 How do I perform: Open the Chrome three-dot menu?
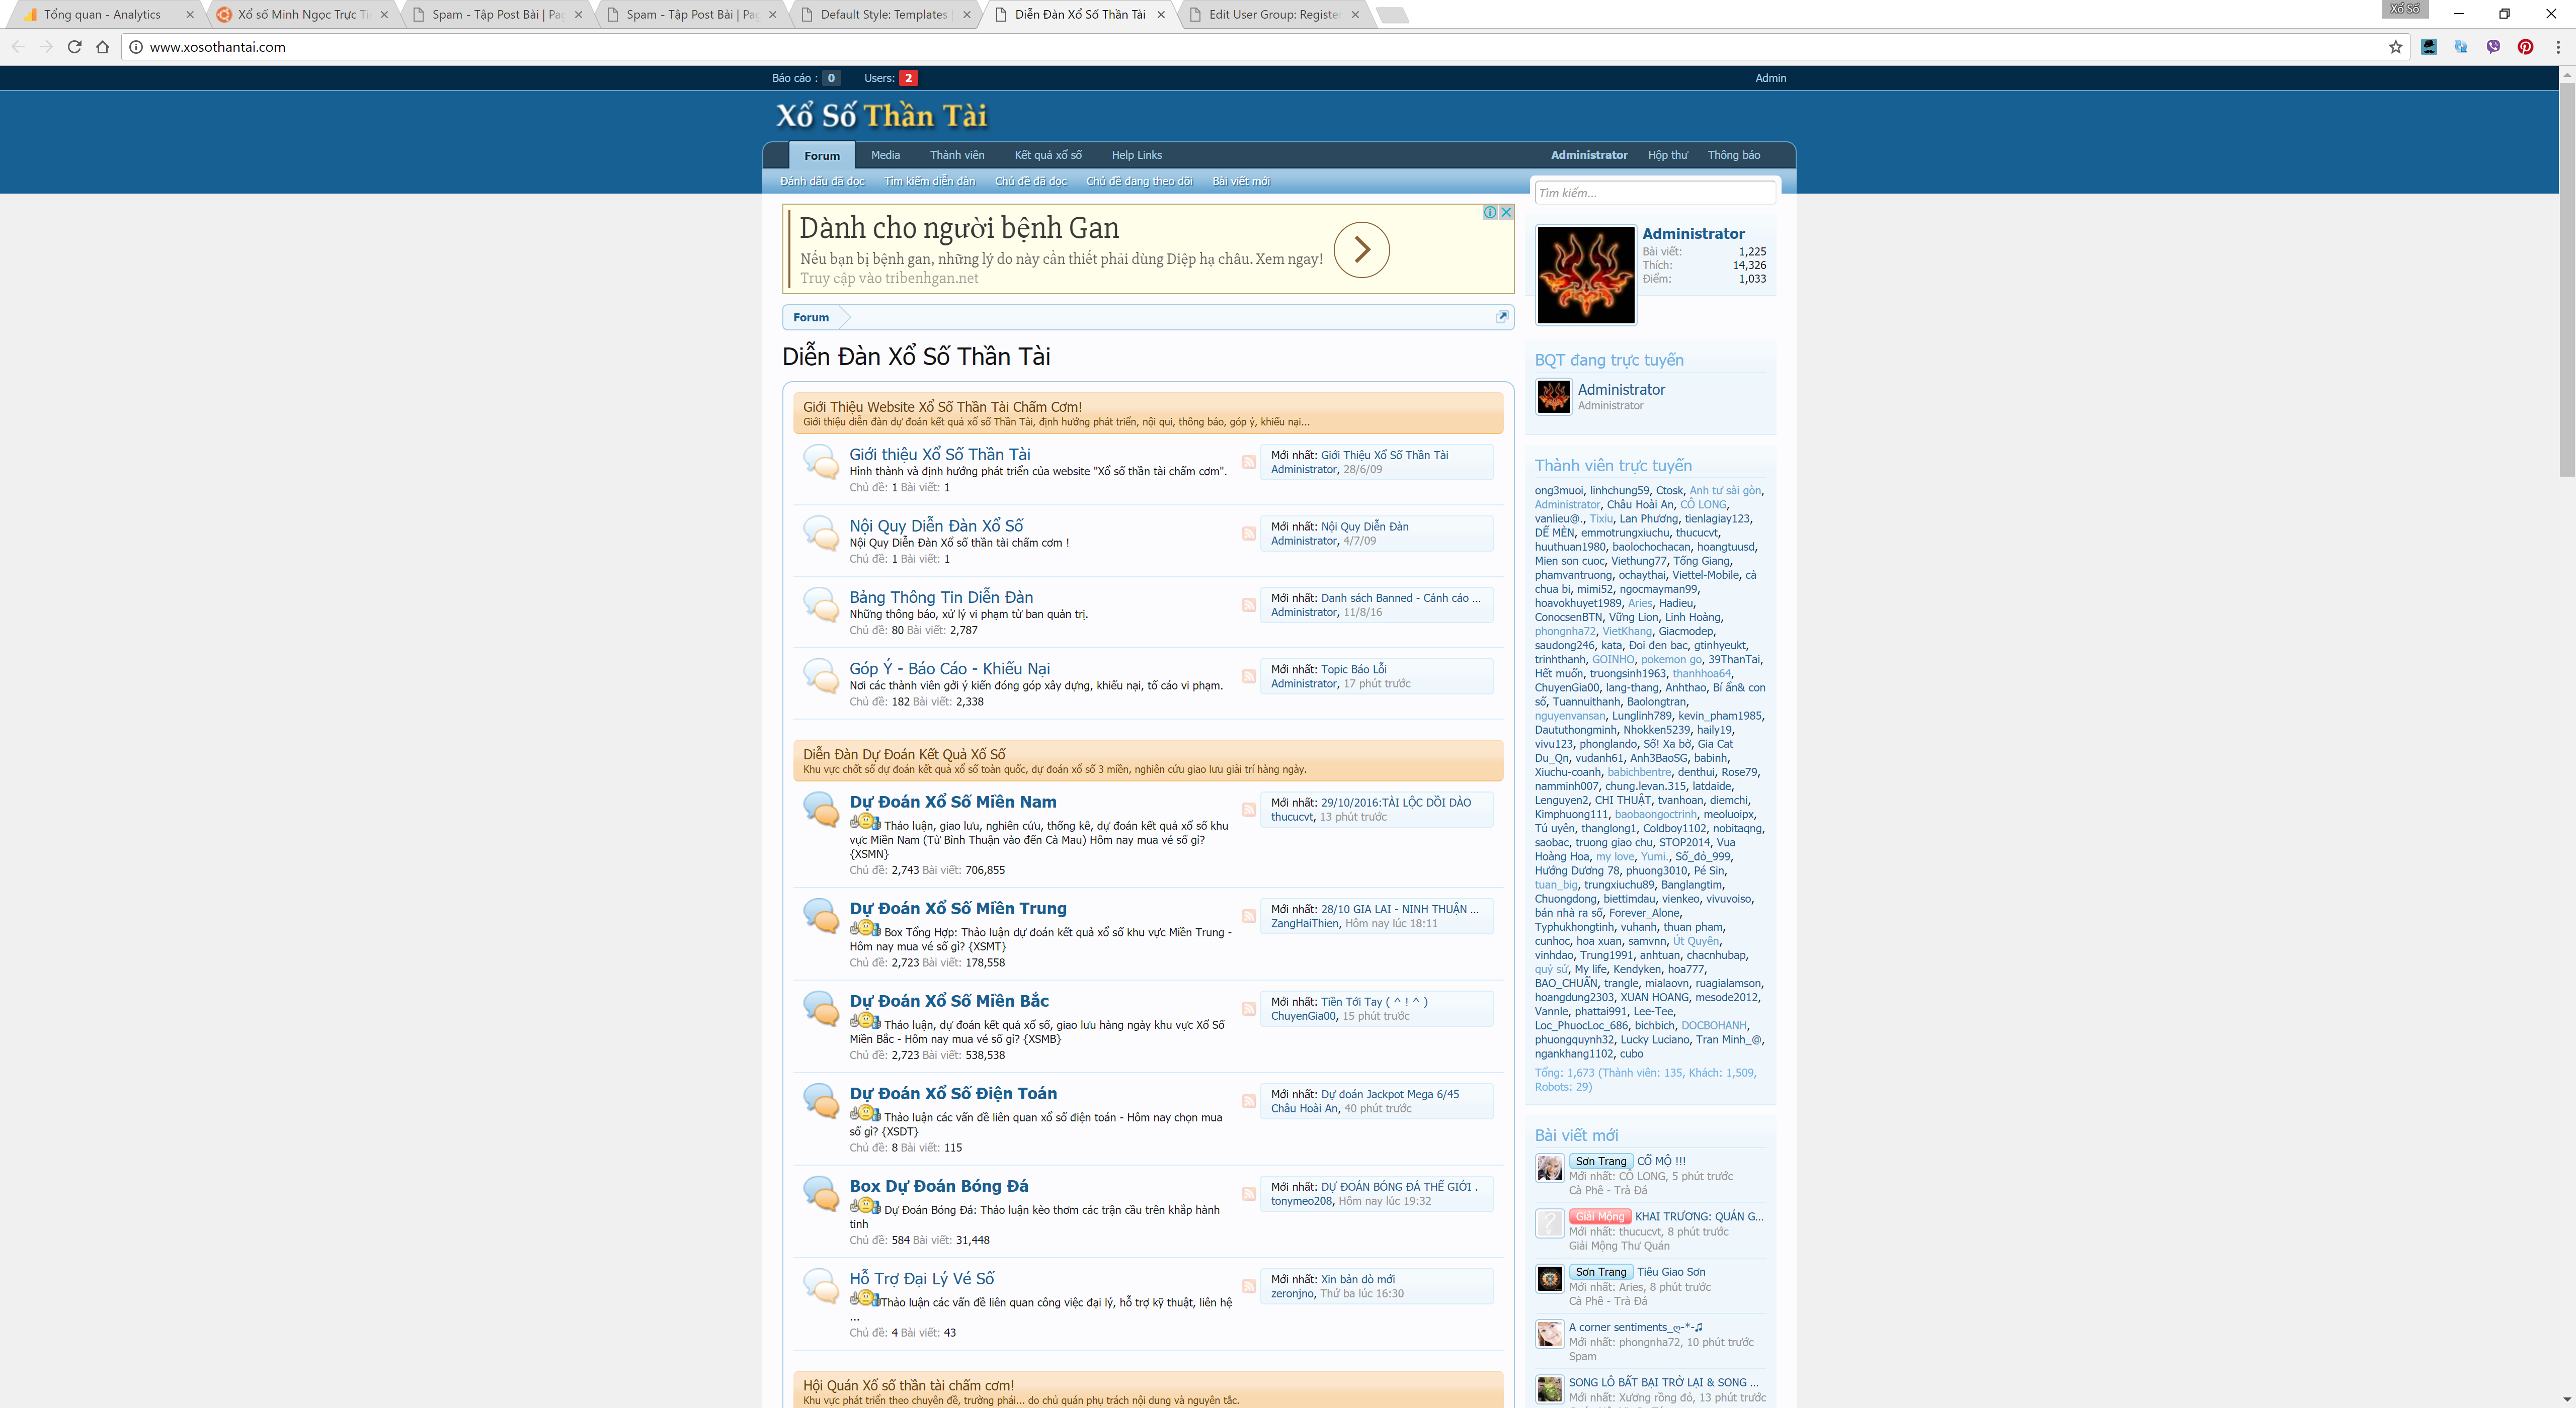coord(2558,47)
